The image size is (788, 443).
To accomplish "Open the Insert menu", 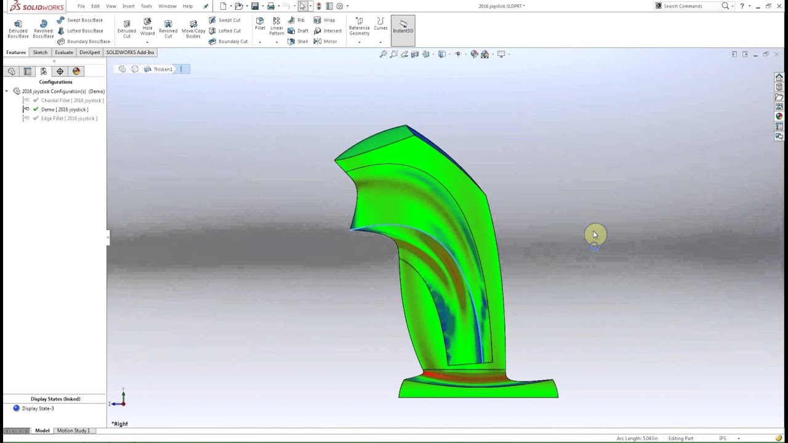I will (x=128, y=6).
